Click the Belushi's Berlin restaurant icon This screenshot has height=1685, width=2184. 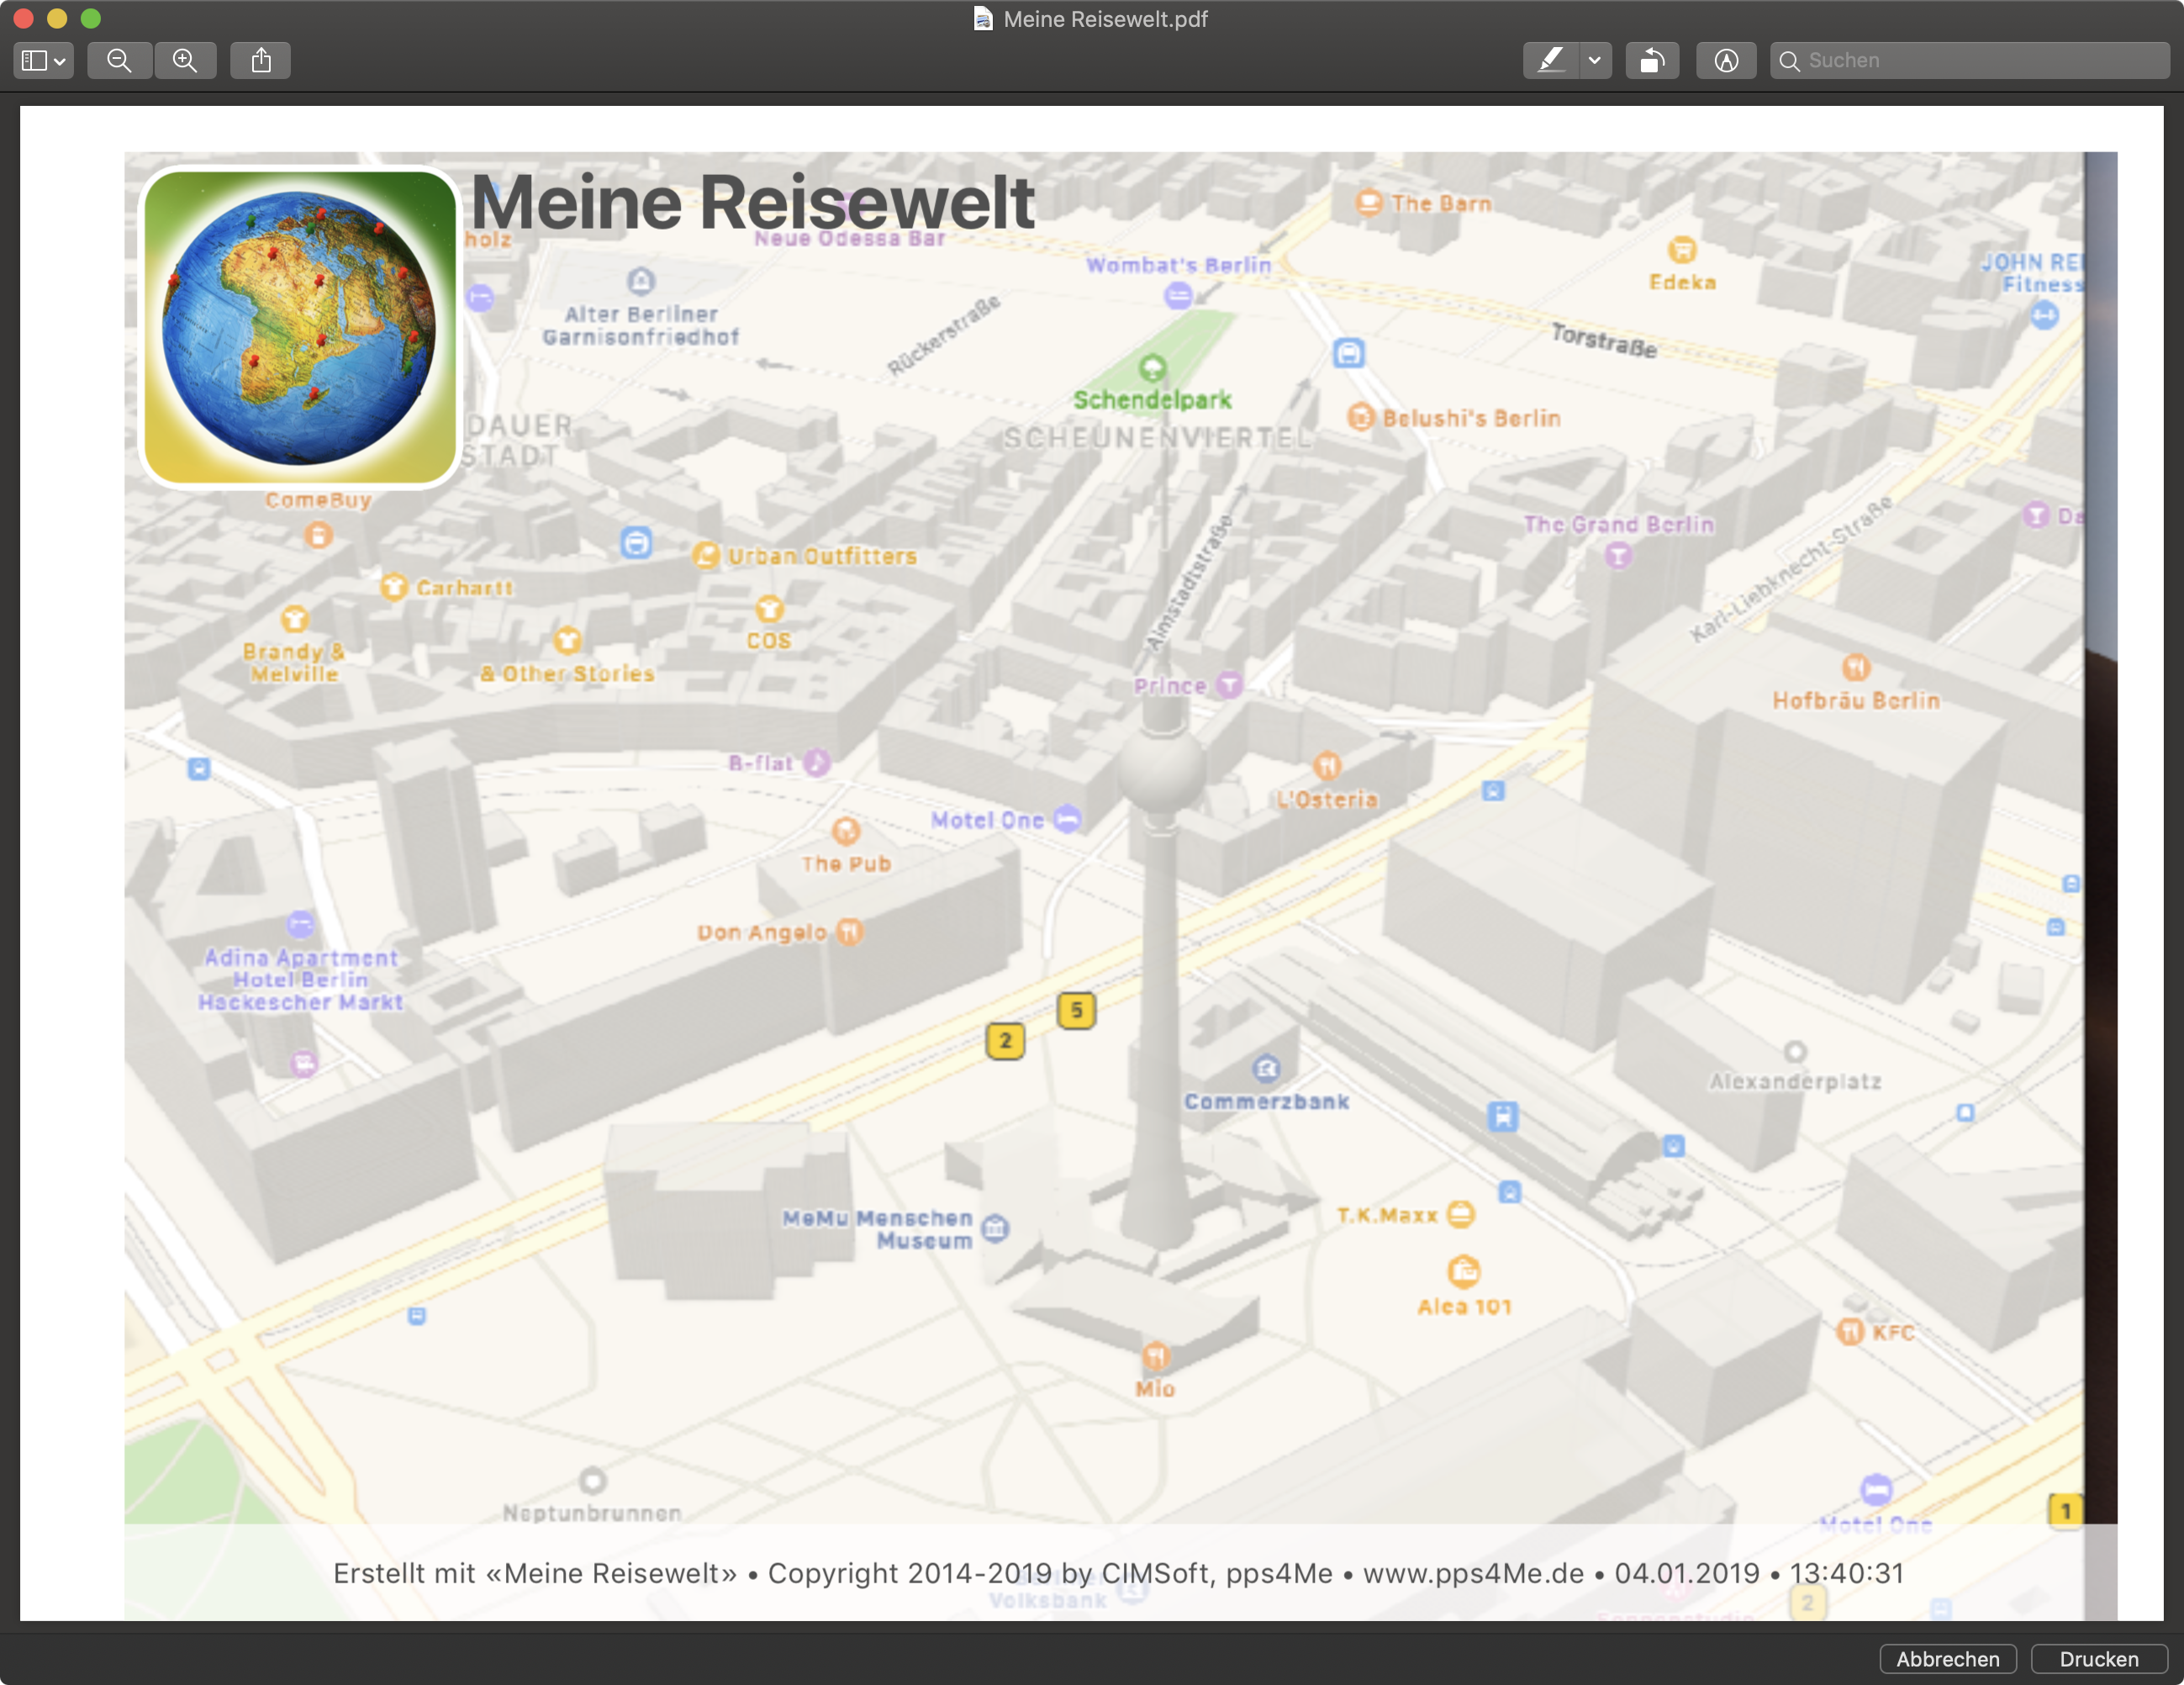[x=1361, y=417]
